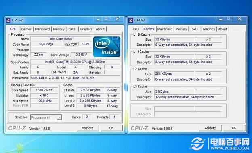The image size is (252, 153).
Task: Click the L3 Cache size field
Action: coord(174,91)
